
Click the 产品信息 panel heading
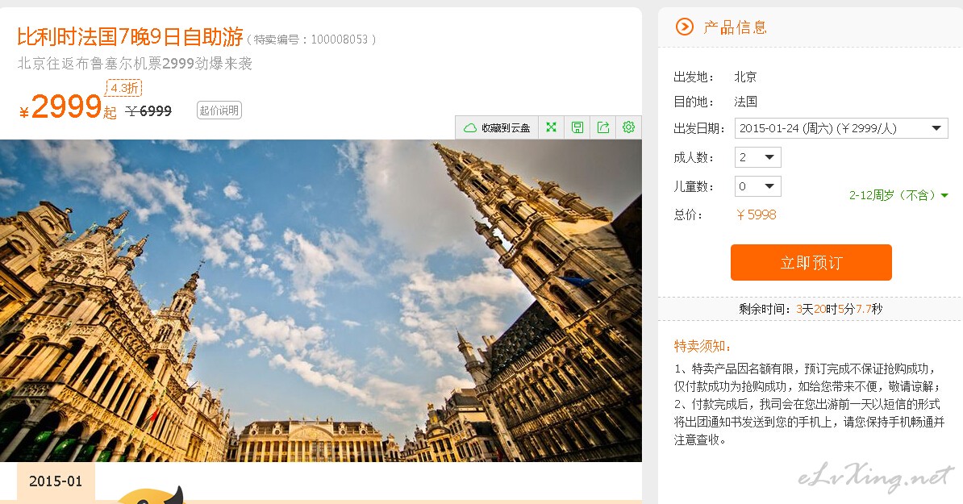pyautogui.click(x=735, y=27)
